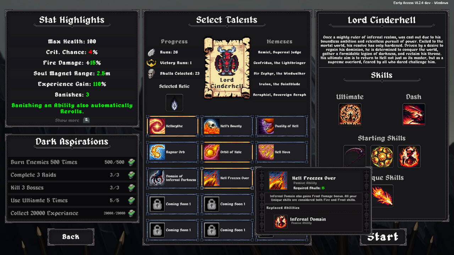Click the Lord Cinderhell character portrait scroll
Viewport: 454px width, 255px height.
coord(227,68)
